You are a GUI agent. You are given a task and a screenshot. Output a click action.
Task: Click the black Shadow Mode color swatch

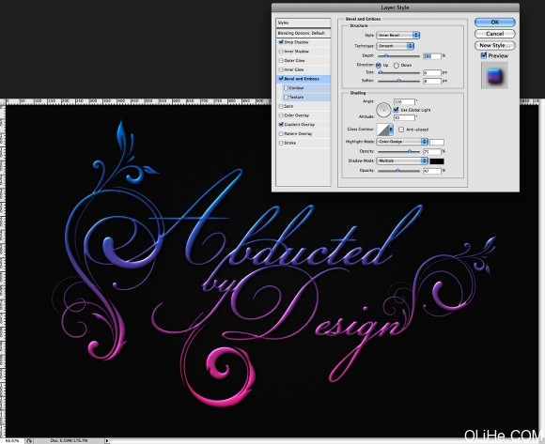pyautogui.click(x=437, y=161)
